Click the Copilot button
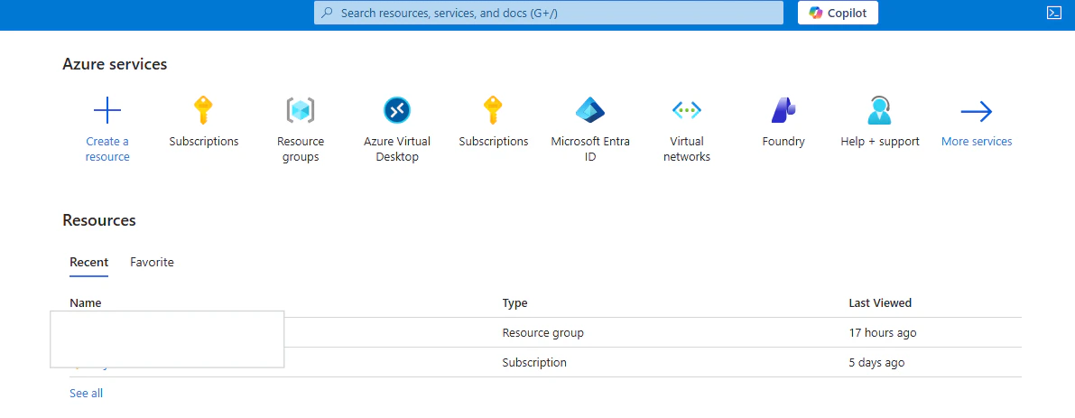 pos(838,13)
